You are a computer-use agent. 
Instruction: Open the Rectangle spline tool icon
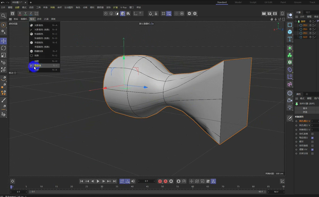click(290, 25)
